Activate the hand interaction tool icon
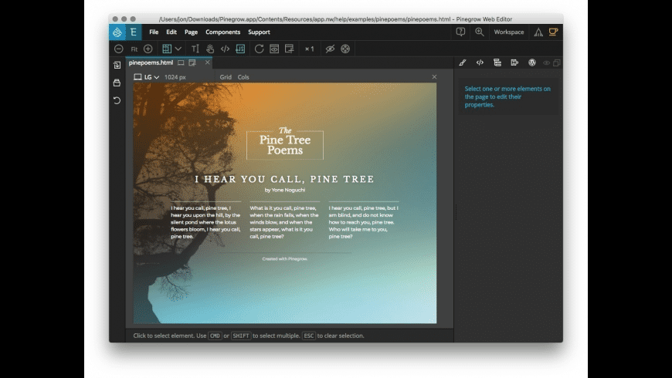 point(210,49)
